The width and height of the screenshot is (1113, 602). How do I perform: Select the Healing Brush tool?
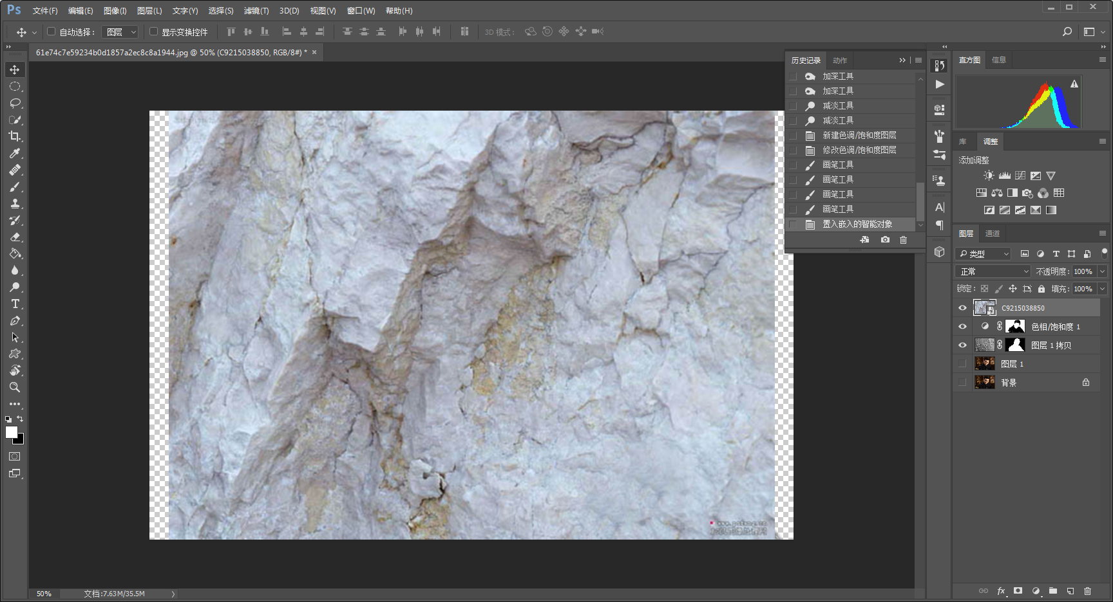pyautogui.click(x=15, y=170)
